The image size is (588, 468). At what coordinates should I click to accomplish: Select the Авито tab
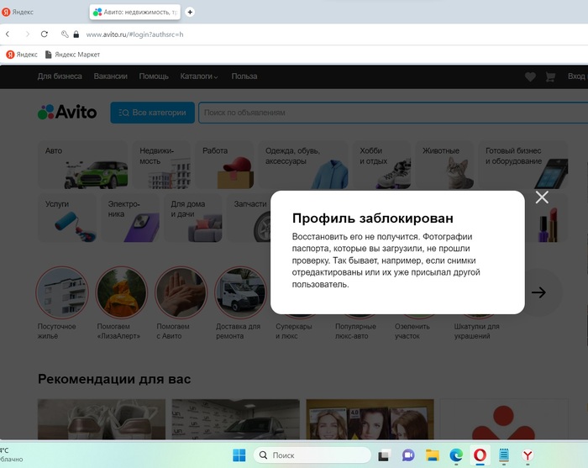click(x=135, y=12)
